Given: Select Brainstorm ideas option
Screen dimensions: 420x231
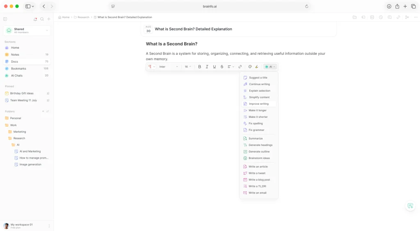Looking at the screenshot, I should click(x=258, y=158).
